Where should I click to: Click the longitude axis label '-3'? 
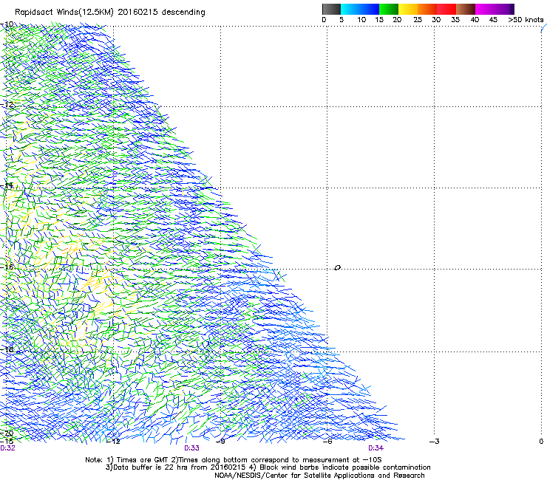pos(435,442)
